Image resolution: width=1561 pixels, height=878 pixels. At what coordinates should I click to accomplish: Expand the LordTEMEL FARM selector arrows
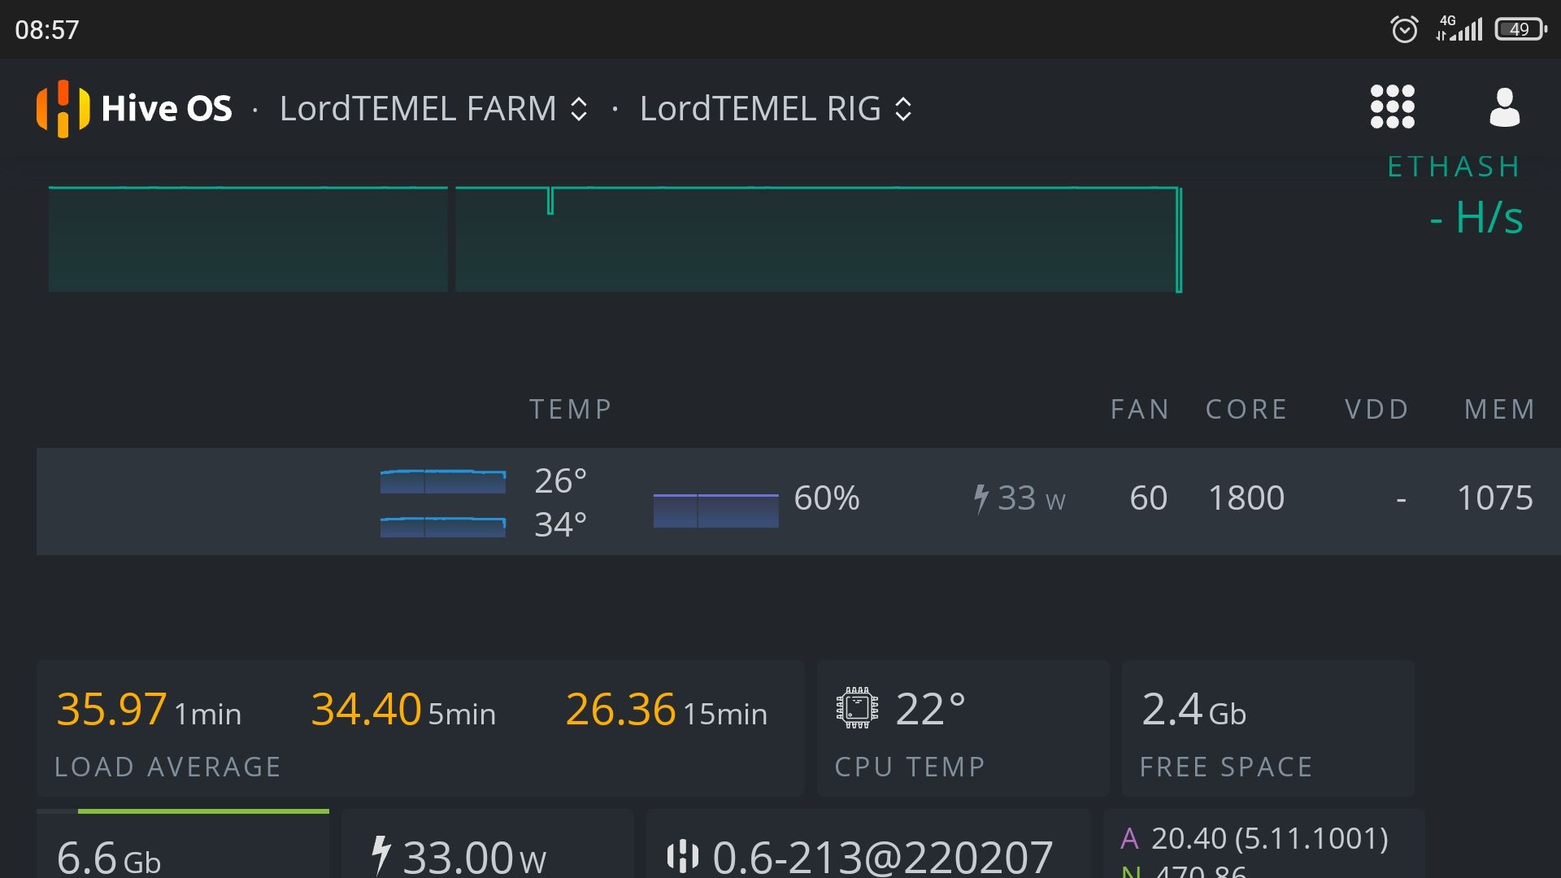(x=579, y=109)
